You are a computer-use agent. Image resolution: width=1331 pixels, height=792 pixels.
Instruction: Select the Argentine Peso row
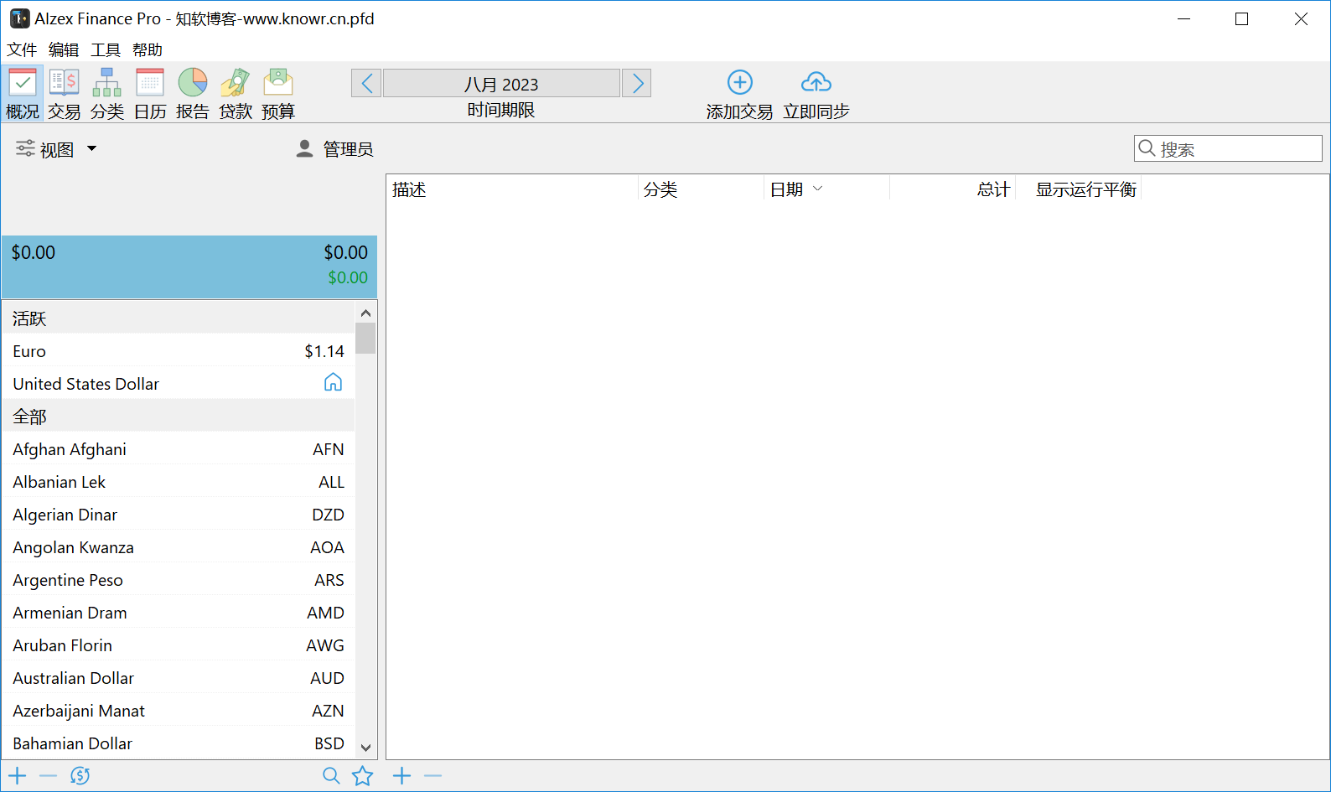coord(179,580)
